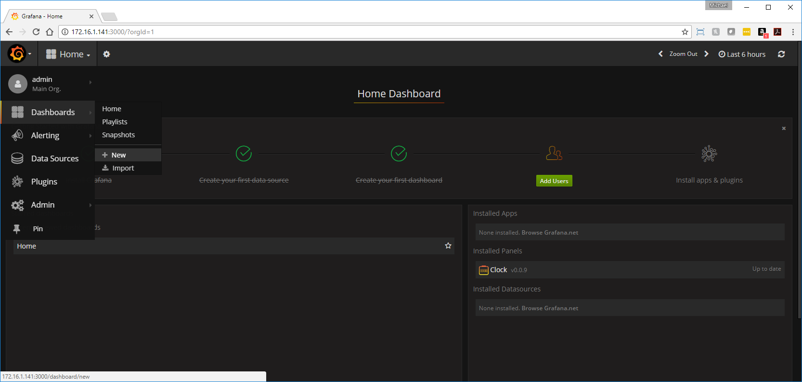802x382 pixels.
Task: Open Install apps & plugins link
Action: (x=709, y=180)
